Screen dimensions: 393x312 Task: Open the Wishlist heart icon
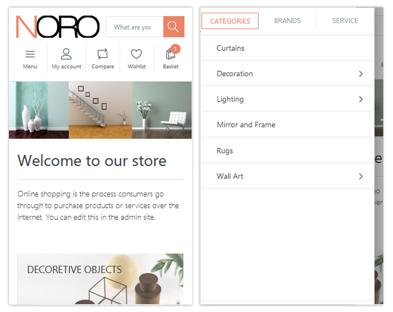pyautogui.click(x=136, y=54)
